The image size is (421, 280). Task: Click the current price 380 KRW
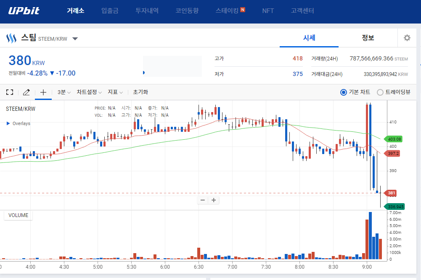coord(26,60)
